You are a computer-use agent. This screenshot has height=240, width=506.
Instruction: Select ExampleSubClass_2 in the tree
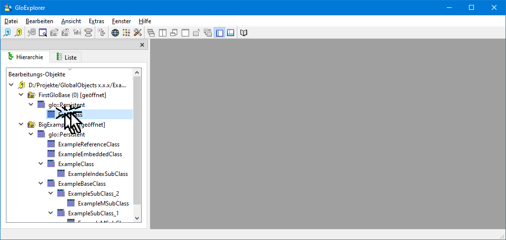pyautogui.click(x=94, y=194)
